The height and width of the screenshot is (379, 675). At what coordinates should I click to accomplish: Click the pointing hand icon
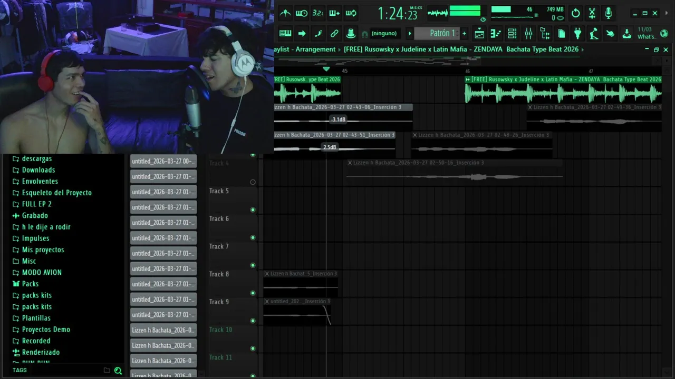pyautogui.click(x=610, y=34)
